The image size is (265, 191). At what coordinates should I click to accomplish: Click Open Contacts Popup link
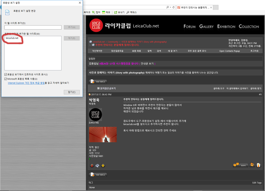point(229,51)
